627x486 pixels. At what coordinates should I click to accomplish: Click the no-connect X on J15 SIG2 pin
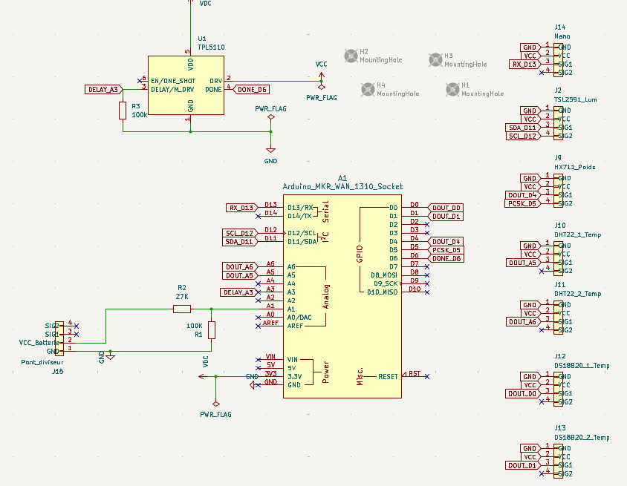click(77, 326)
